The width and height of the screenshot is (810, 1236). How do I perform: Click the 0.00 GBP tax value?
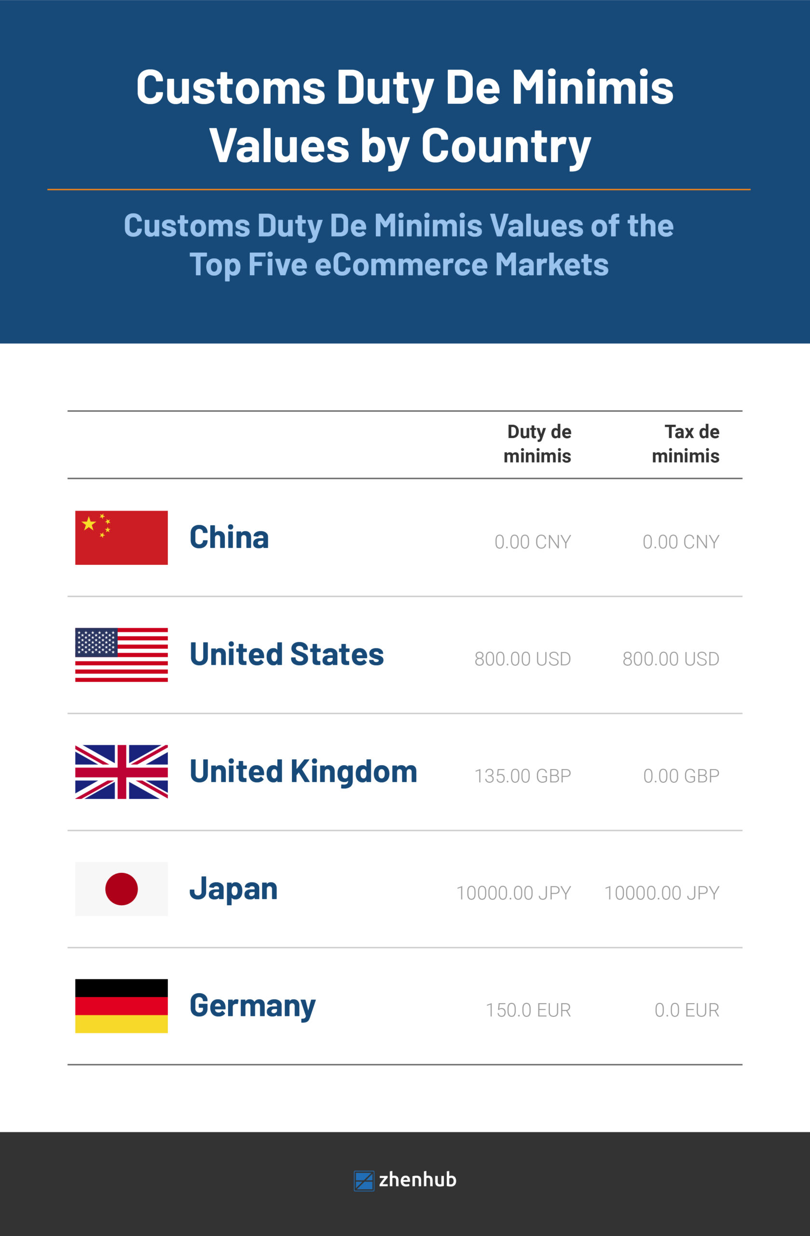(681, 776)
